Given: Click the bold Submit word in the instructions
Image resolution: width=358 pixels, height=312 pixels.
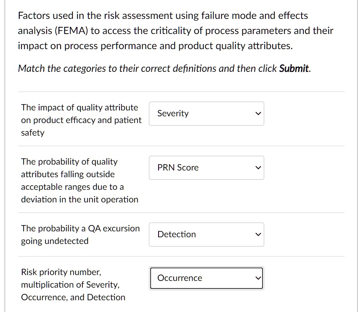Looking at the screenshot, I should click(294, 68).
